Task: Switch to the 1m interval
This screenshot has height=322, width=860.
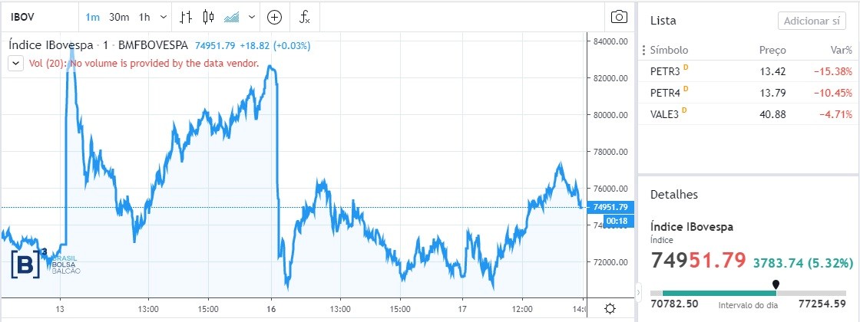Action: [x=92, y=17]
